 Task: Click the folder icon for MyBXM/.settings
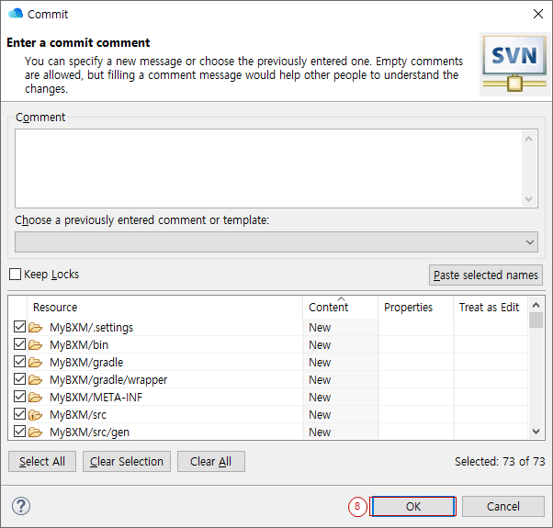(x=36, y=328)
